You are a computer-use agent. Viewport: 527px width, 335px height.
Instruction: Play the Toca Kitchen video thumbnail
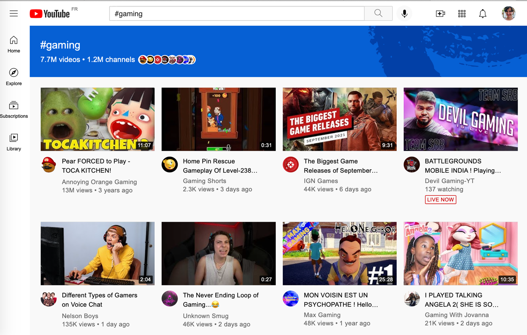(x=98, y=119)
